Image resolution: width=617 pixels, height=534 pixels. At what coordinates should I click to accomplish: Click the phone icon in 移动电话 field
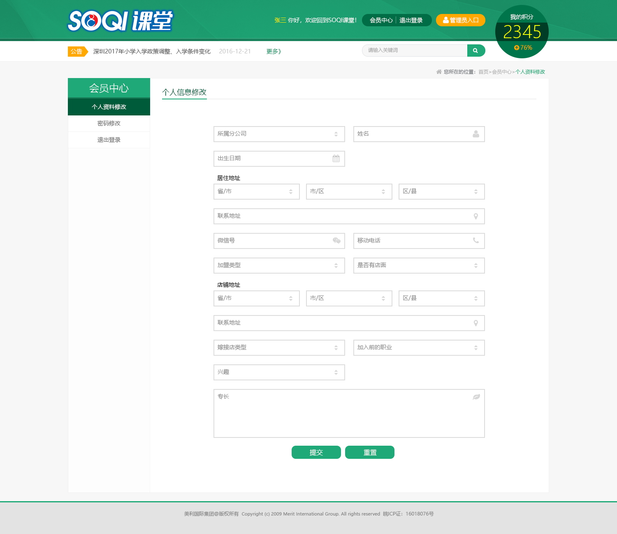click(x=476, y=241)
